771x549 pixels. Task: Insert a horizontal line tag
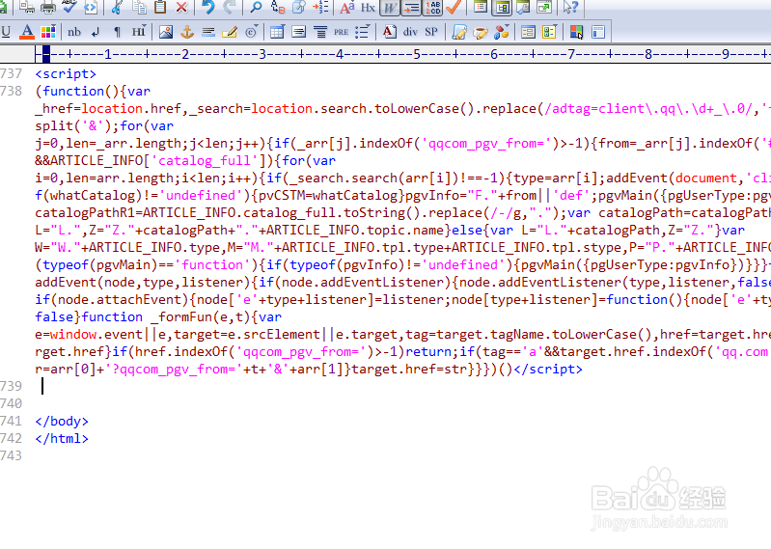coord(208,32)
